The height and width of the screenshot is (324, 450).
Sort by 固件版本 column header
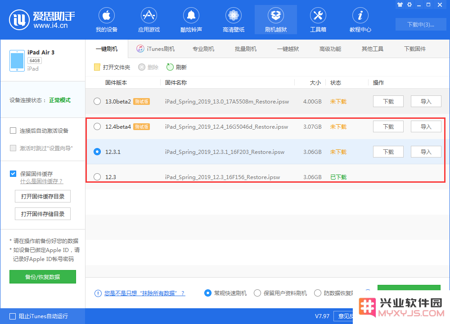[116, 83]
